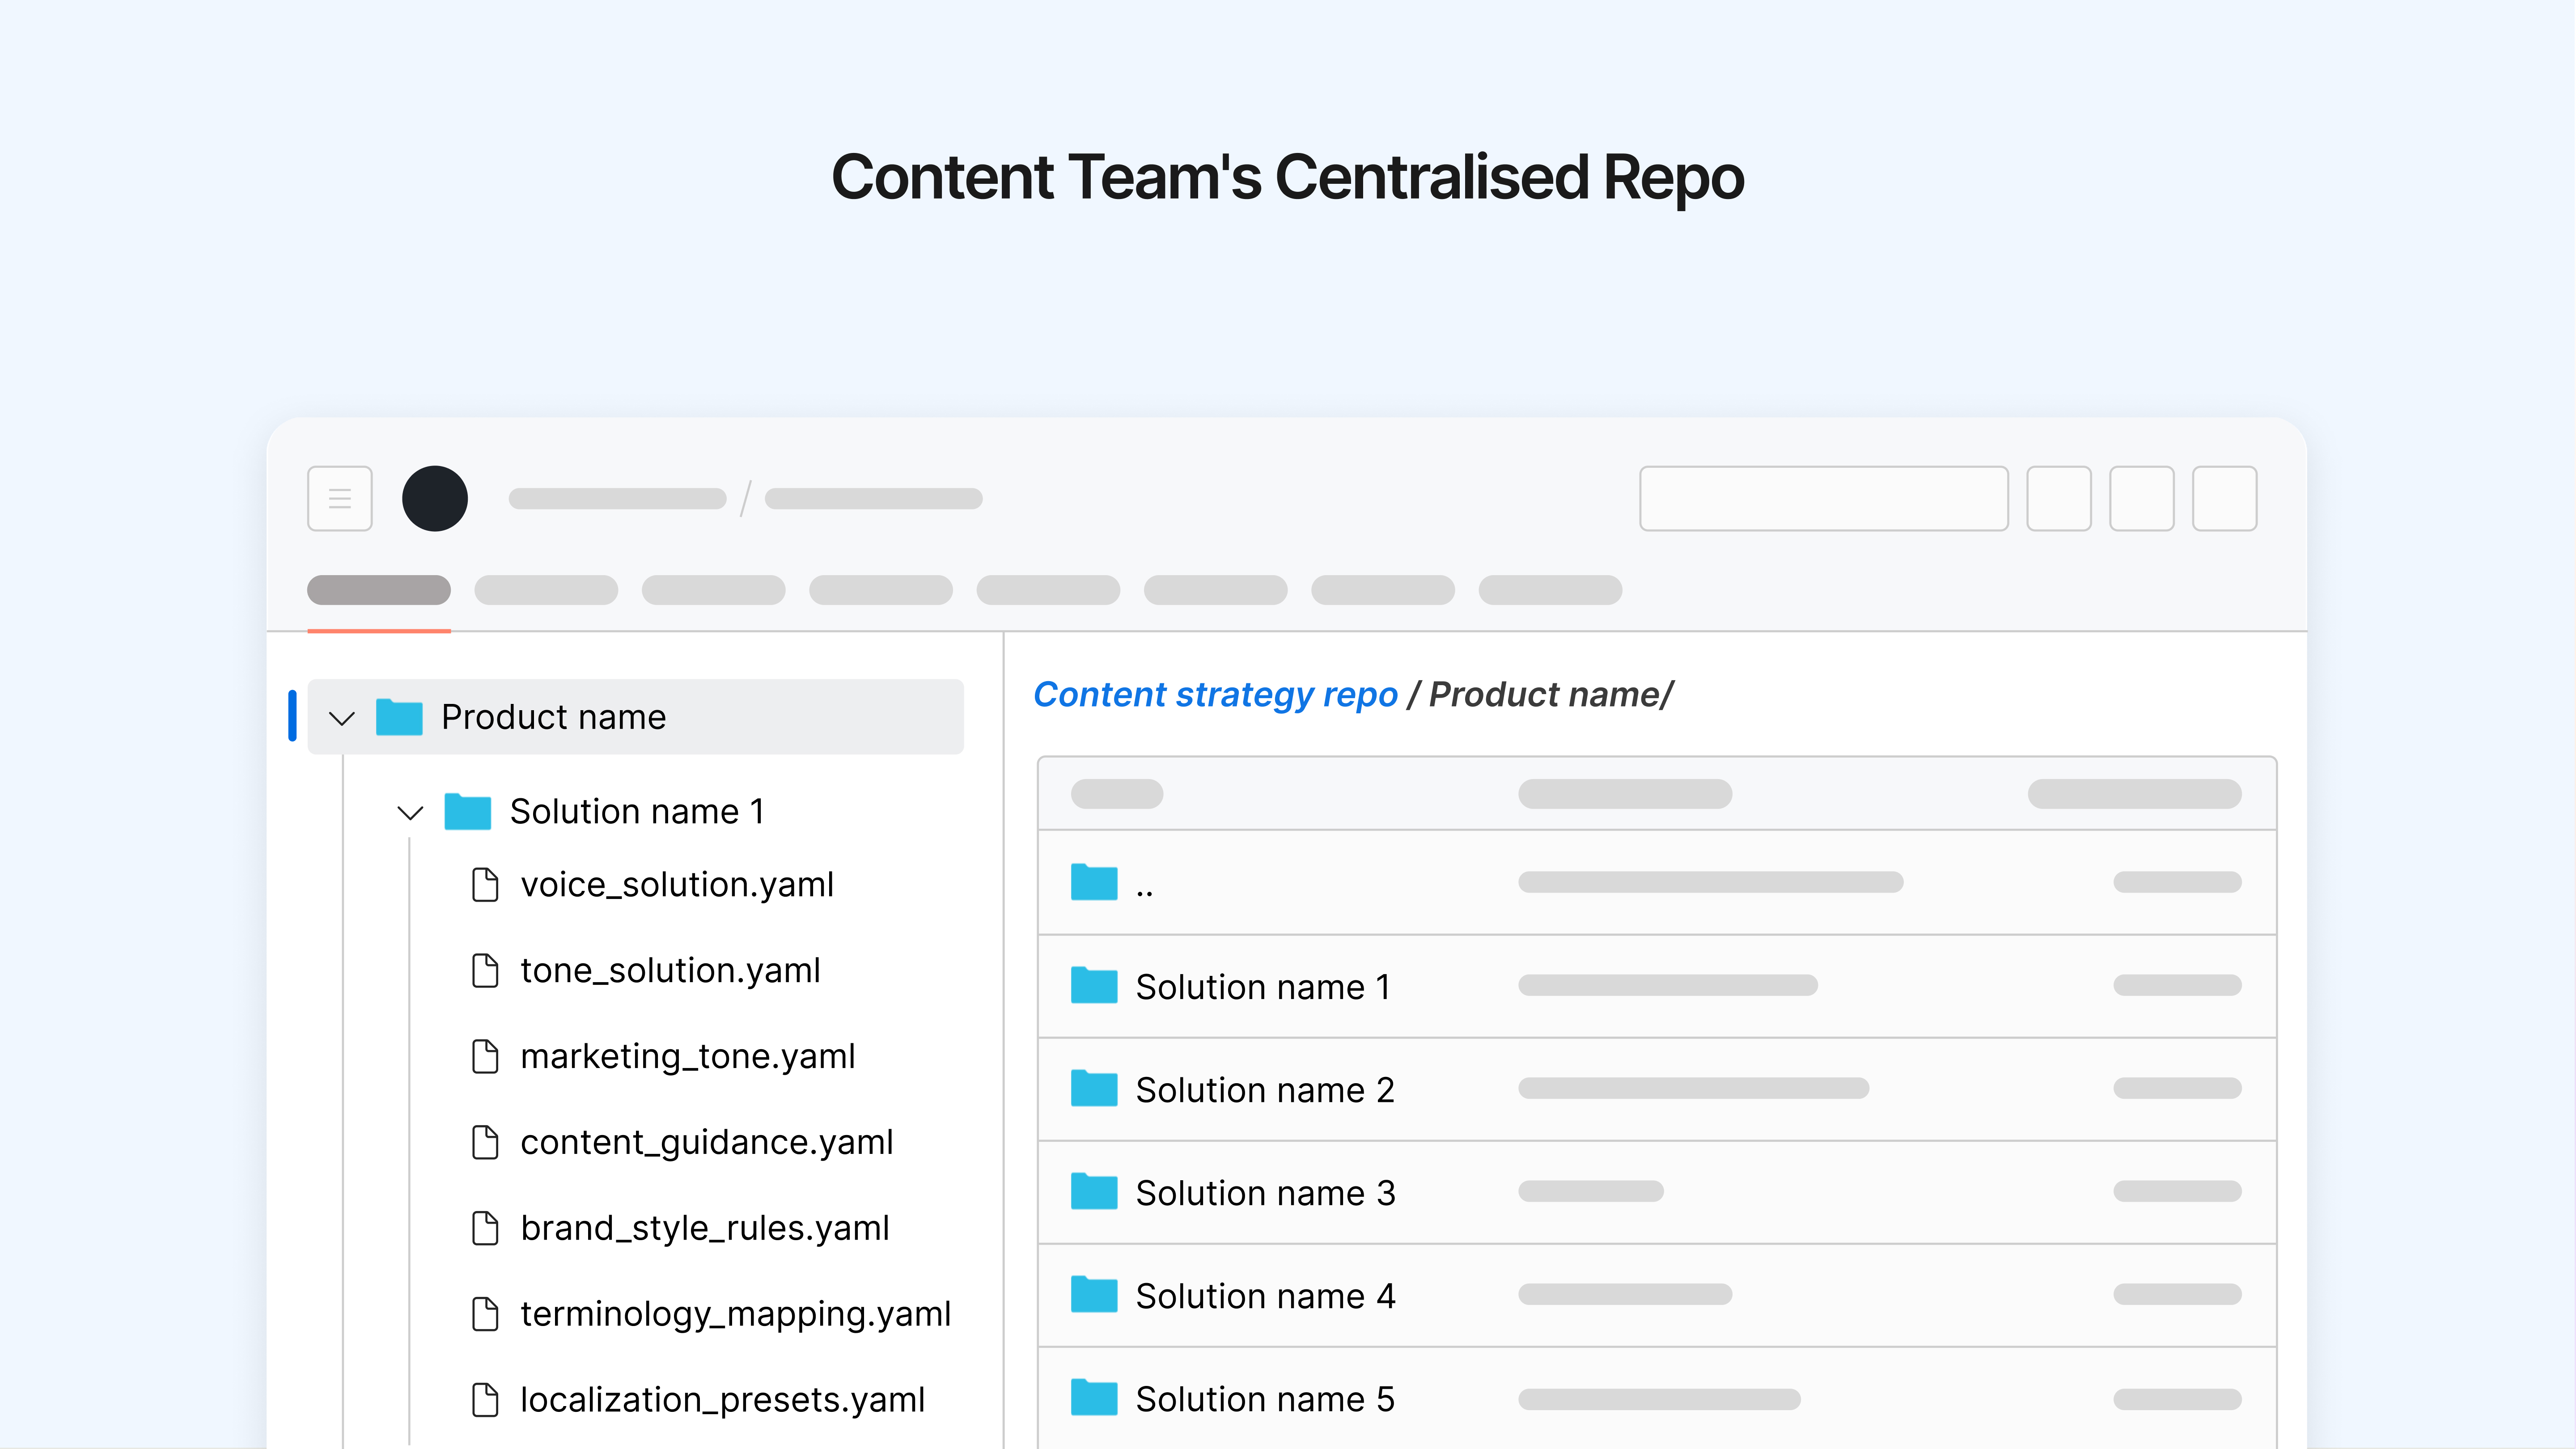The image size is (2576, 1449).
Task: Click file icon beside marketing_tone.yaml
Action: pos(485,1056)
